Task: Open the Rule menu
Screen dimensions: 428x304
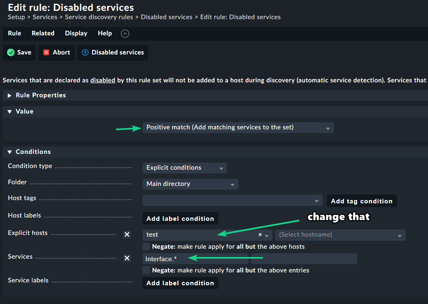Action: tap(14, 33)
